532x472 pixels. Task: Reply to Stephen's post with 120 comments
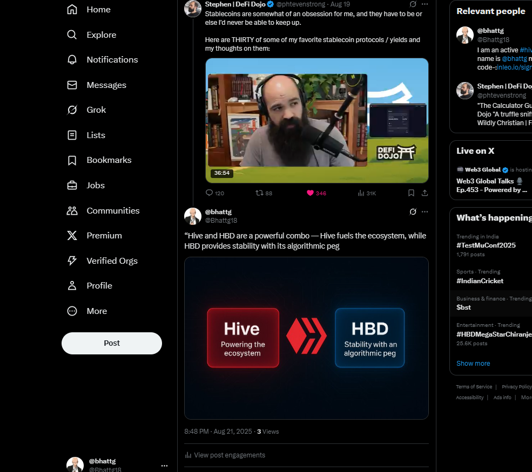pos(215,193)
